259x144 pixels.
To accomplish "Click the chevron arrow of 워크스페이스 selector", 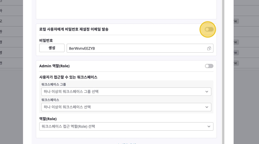I will pos(207,107).
